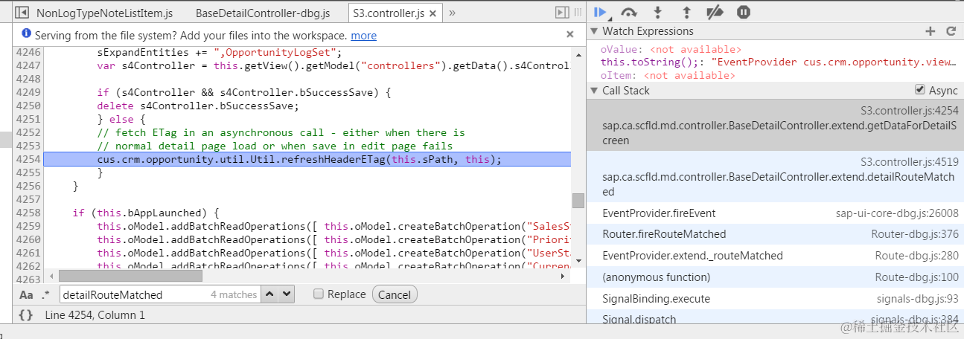Open Router-dbg.js:376 link

[x=915, y=234]
